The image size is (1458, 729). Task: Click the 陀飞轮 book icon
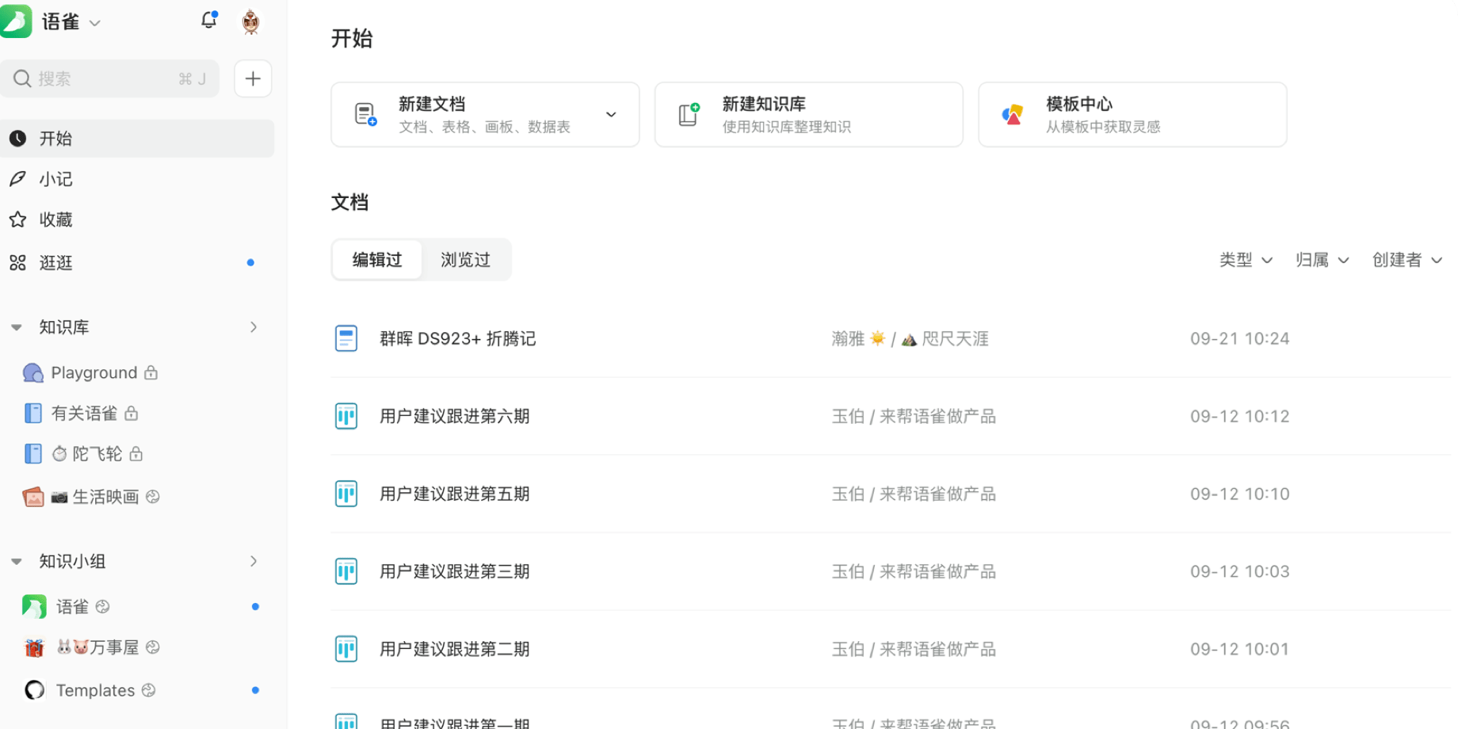pyautogui.click(x=33, y=453)
